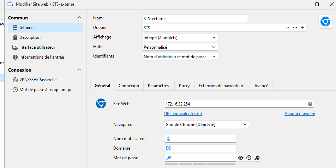
Task: Switch to the Paramètres tab
Action: pos(158,86)
